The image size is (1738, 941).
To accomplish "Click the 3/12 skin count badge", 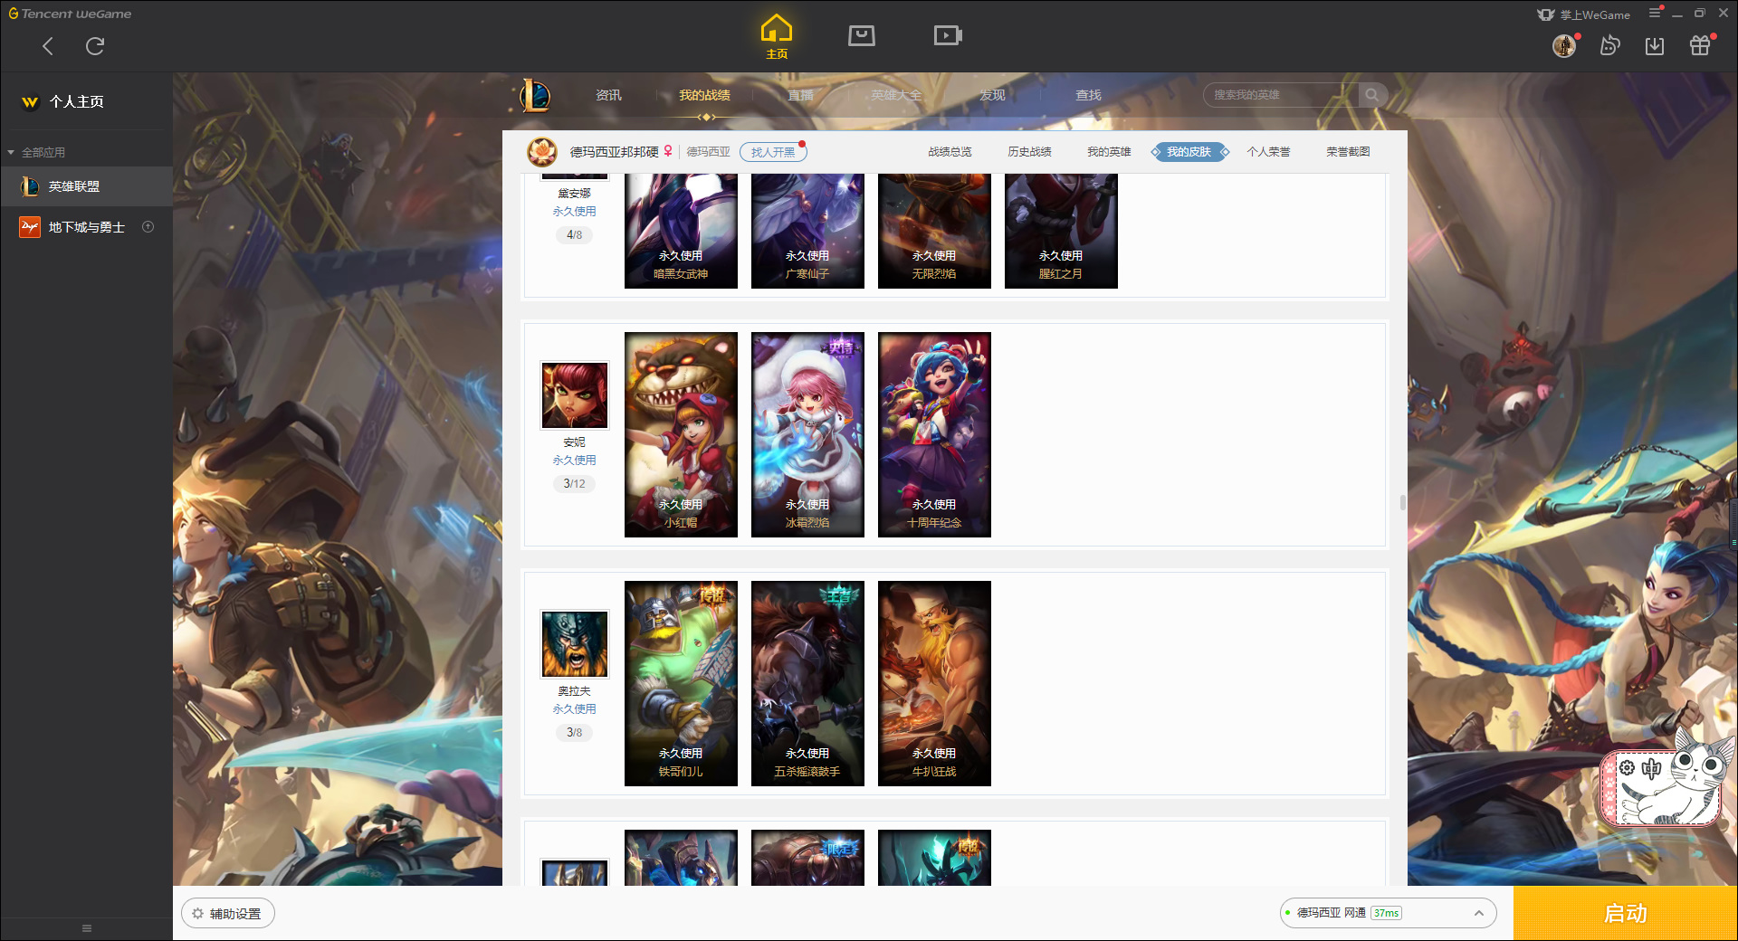I will click(x=574, y=484).
